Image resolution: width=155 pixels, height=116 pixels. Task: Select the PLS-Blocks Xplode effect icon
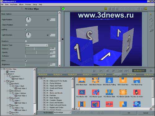tap(123, 92)
